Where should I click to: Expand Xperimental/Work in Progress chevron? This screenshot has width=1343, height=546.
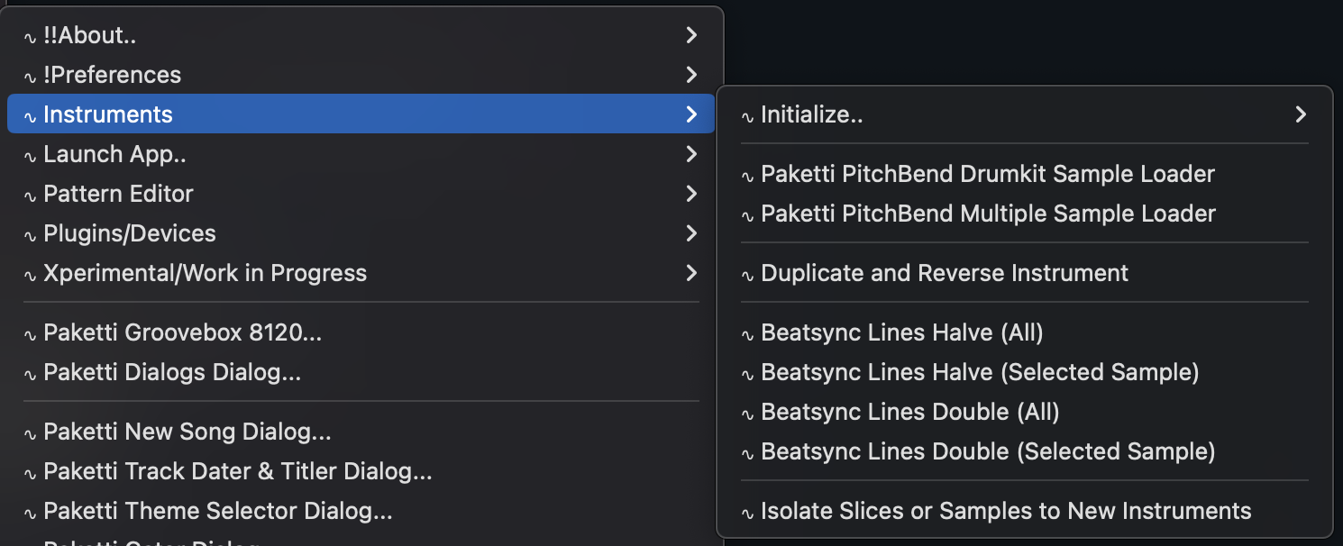[x=690, y=273]
